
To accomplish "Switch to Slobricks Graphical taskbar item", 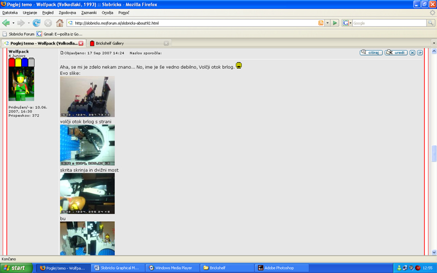I will (x=117, y=268).
